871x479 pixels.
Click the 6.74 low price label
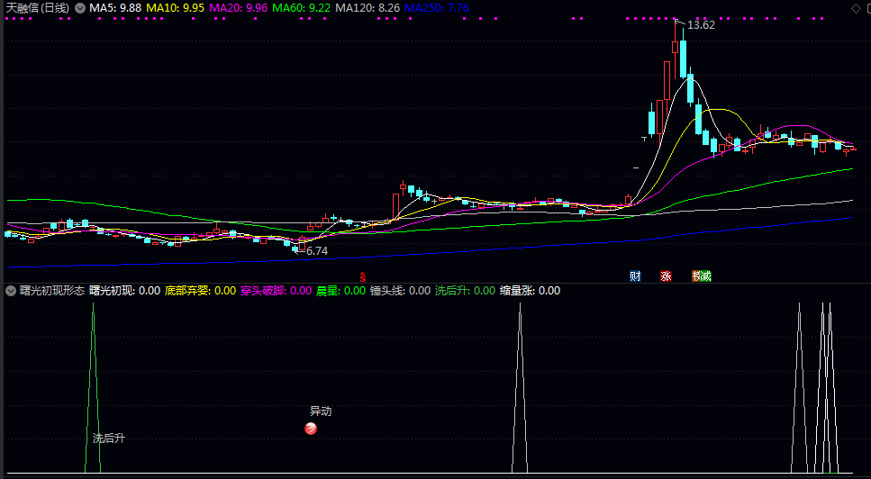[316, 251]
